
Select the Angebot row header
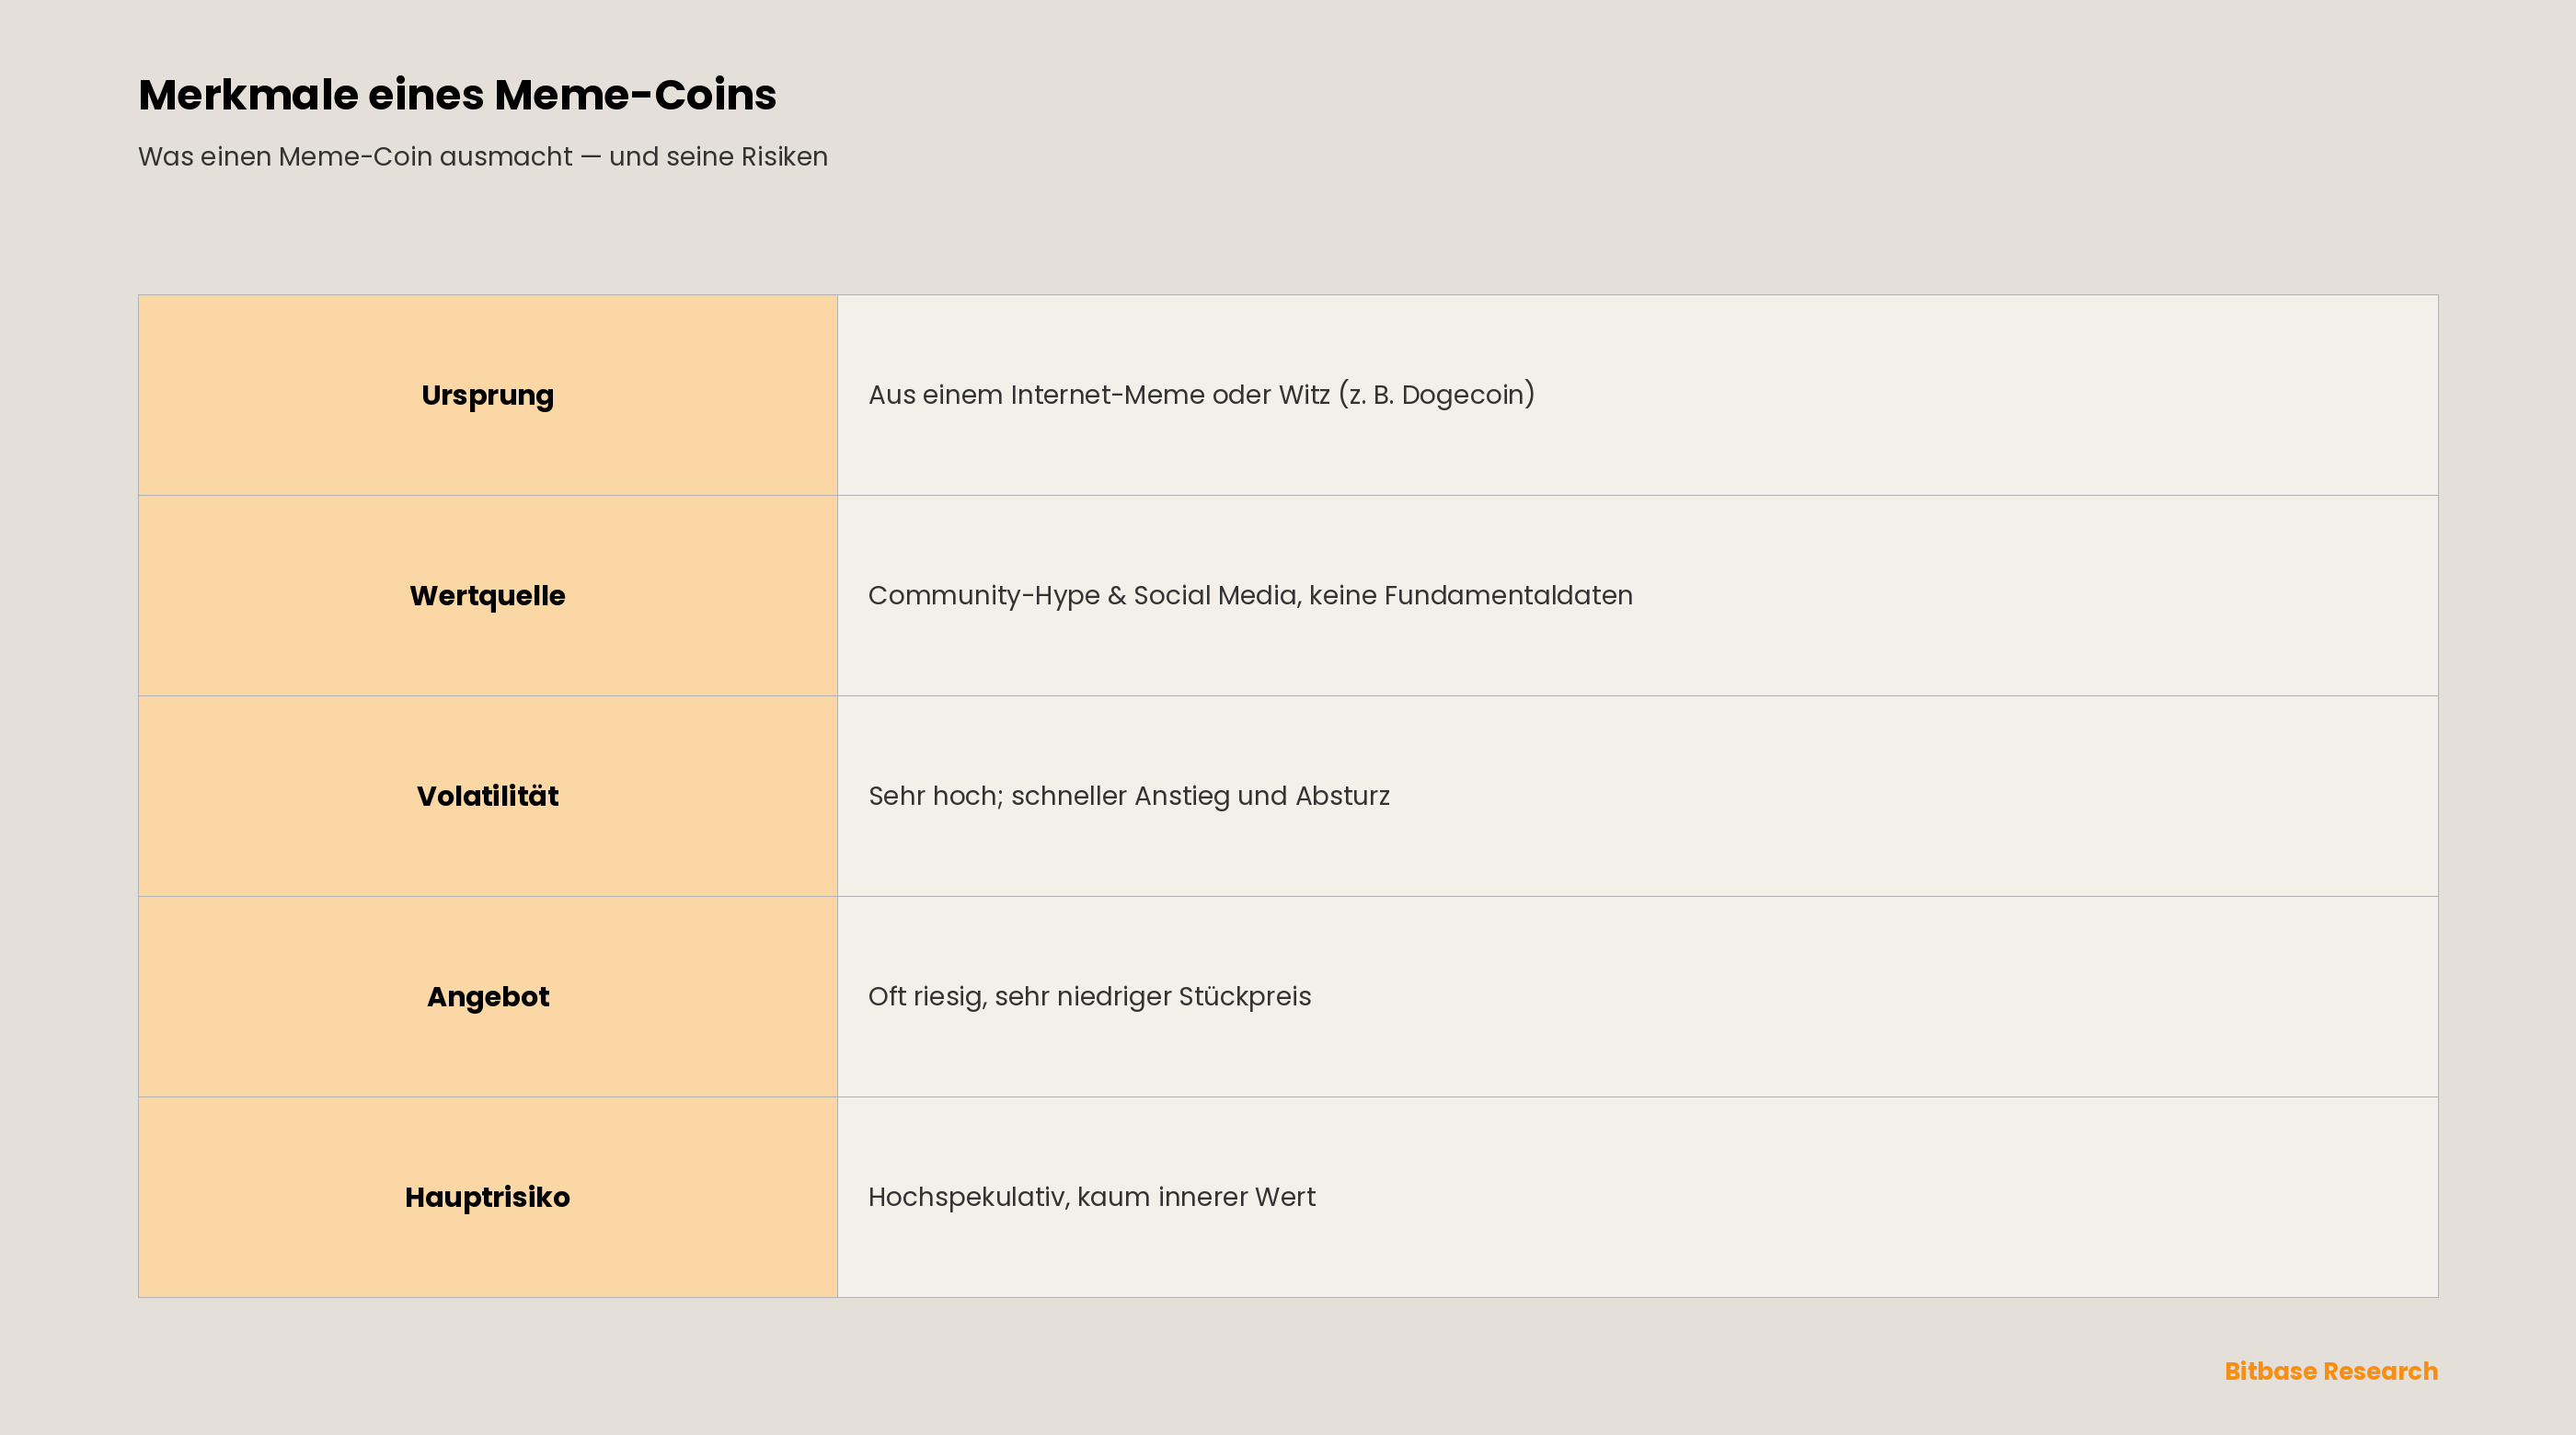pos(488,997)
